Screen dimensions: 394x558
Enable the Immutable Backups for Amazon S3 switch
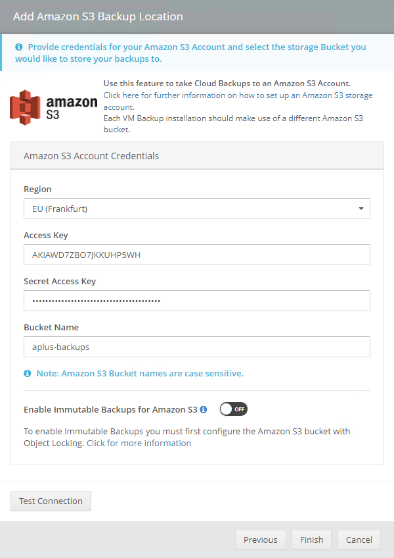point(233,409)
